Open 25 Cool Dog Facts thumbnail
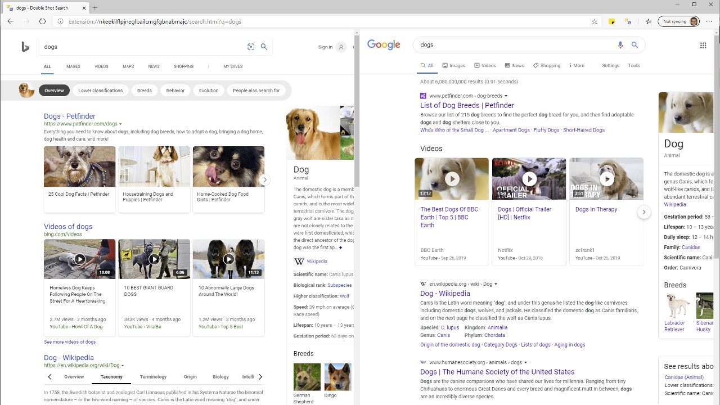Image resolution: width=720 pixels, height=405 pixels. [80, 167]
